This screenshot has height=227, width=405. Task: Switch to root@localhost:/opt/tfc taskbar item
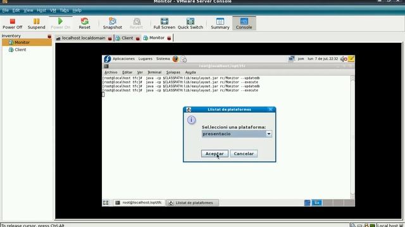(x=139, y=203)
